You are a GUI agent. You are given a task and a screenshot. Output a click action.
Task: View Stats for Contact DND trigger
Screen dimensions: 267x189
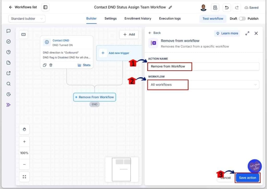pyautogui.click(x=84, y=65)
